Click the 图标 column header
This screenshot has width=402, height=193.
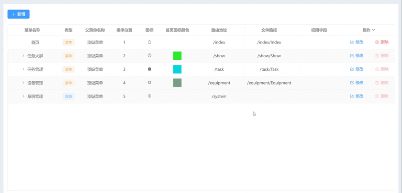click(149, 30)
